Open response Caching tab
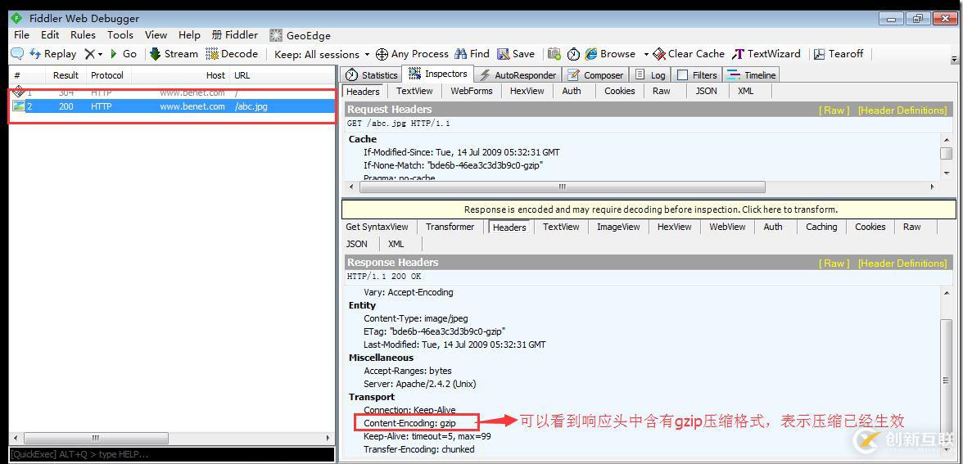Screen dimensions: 963x464 click(x=821, y=227)
